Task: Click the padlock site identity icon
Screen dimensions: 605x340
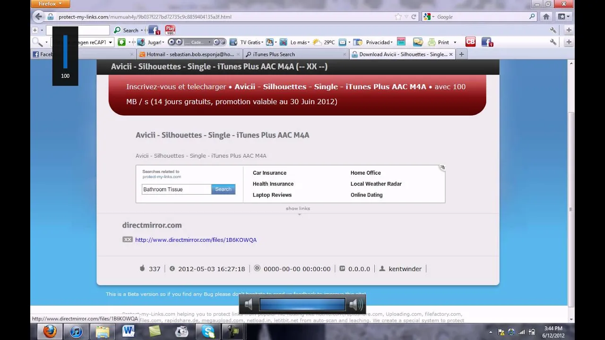Action: pyautogui.click(x=51, y=17)
